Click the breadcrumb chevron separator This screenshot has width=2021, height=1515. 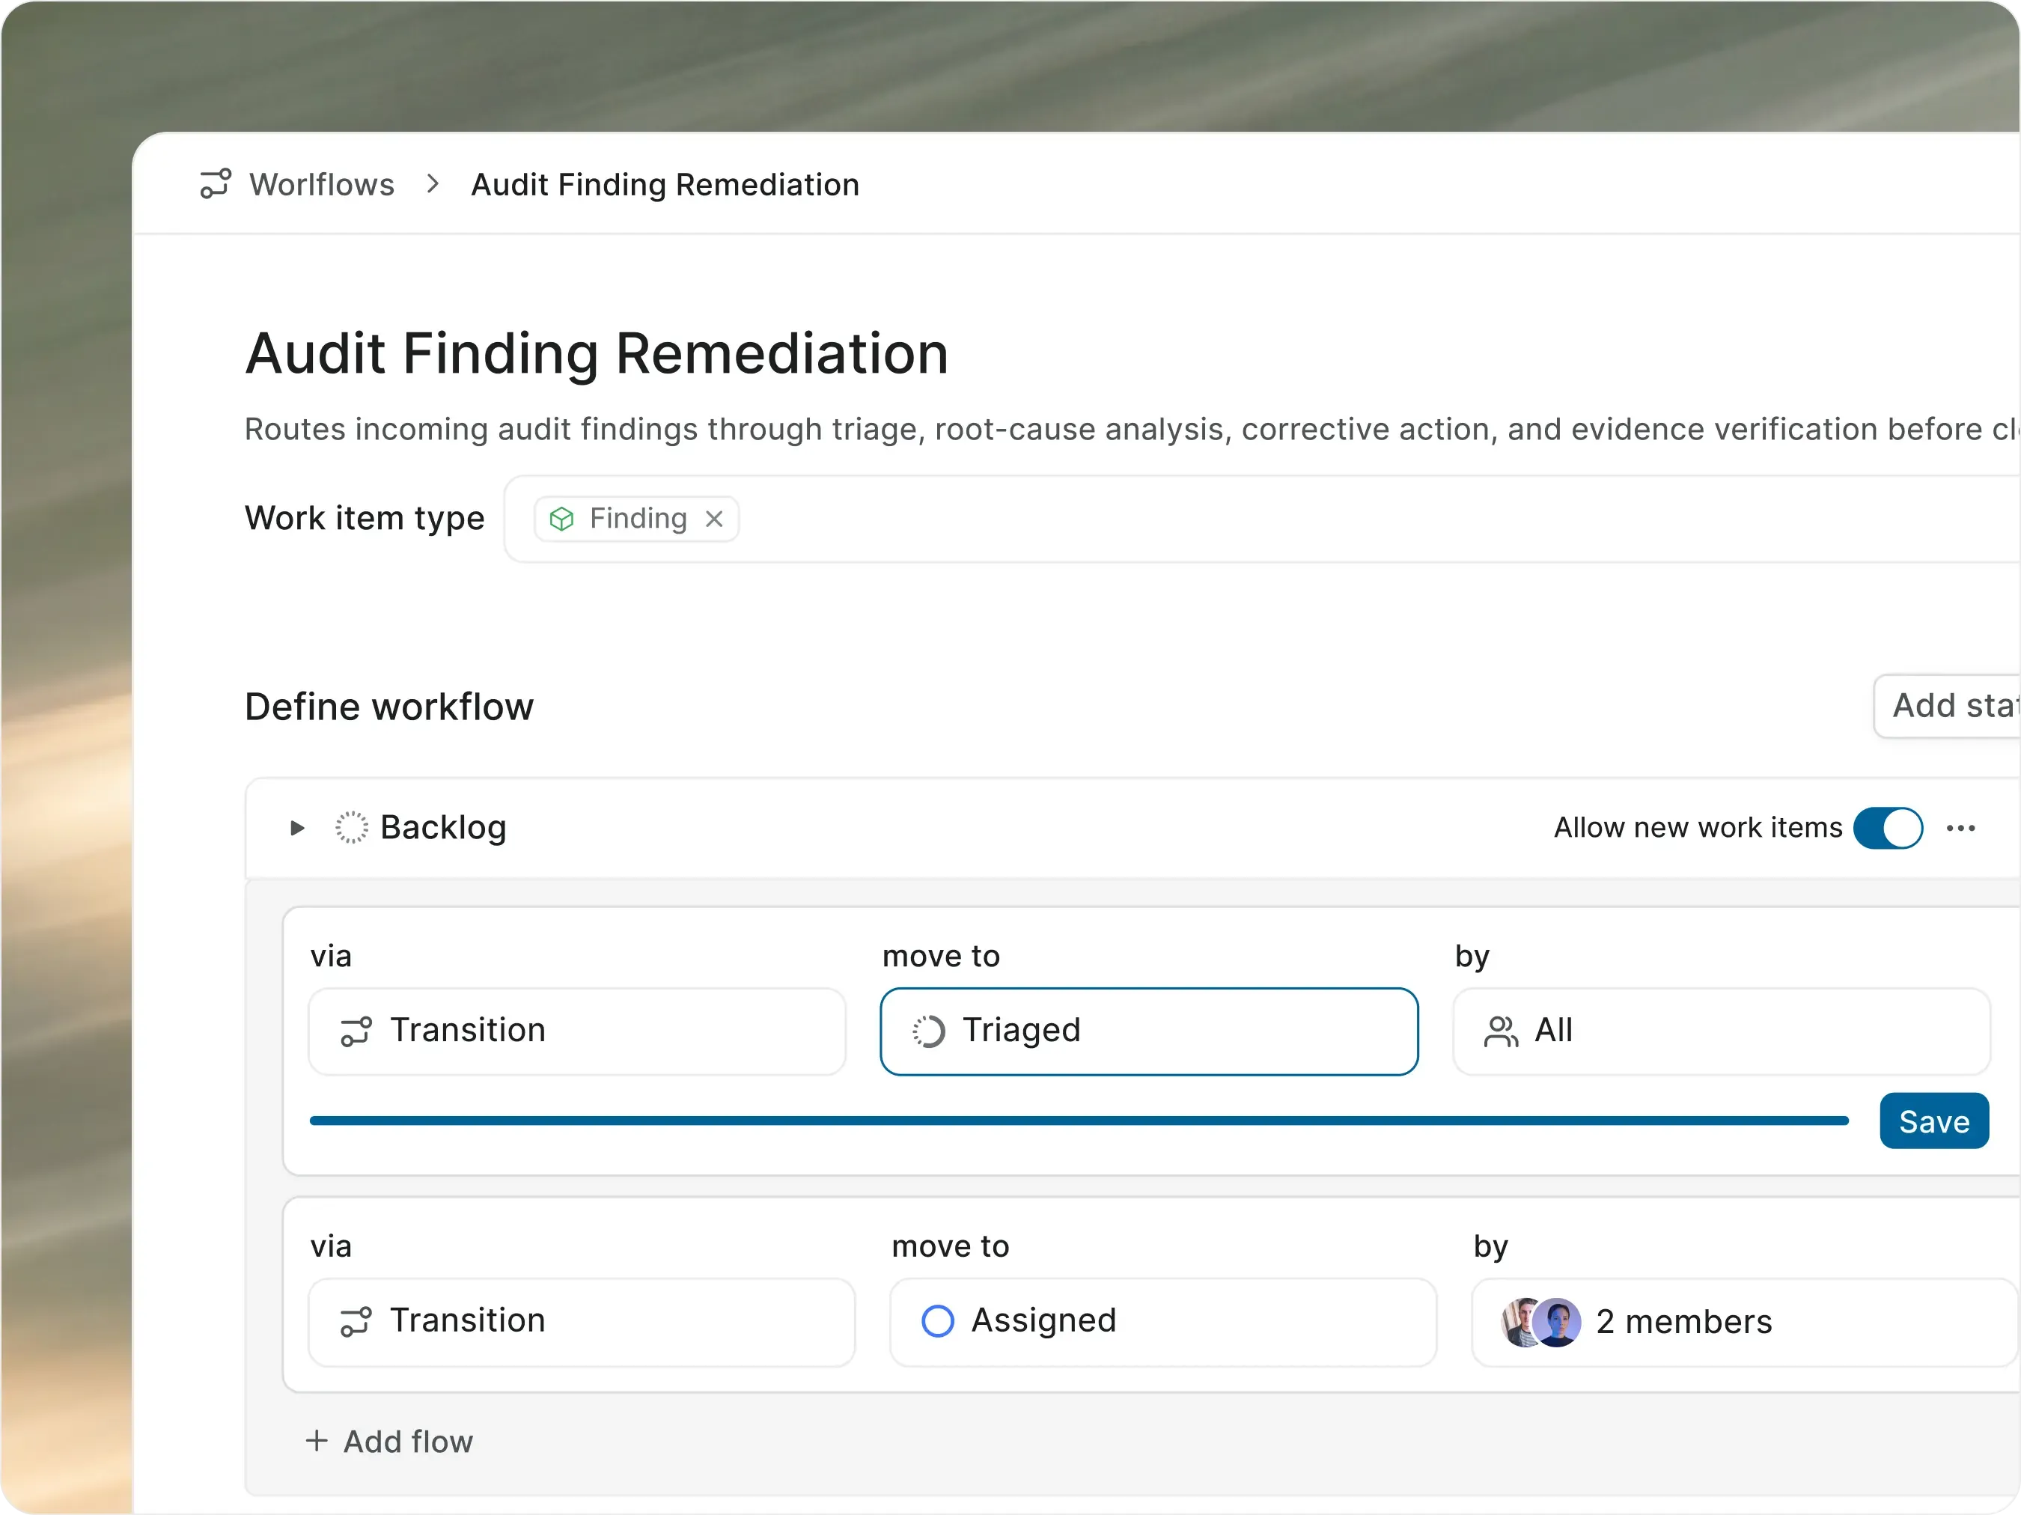tap(433, 183)
